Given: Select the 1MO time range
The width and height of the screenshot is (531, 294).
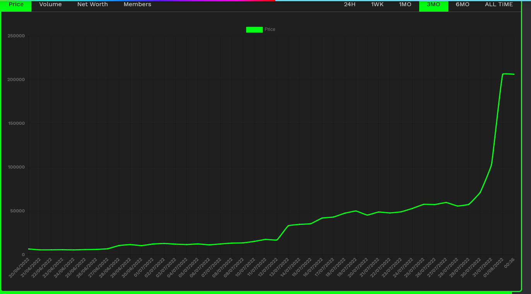Looking at the screenshot, I should (405, 5).
